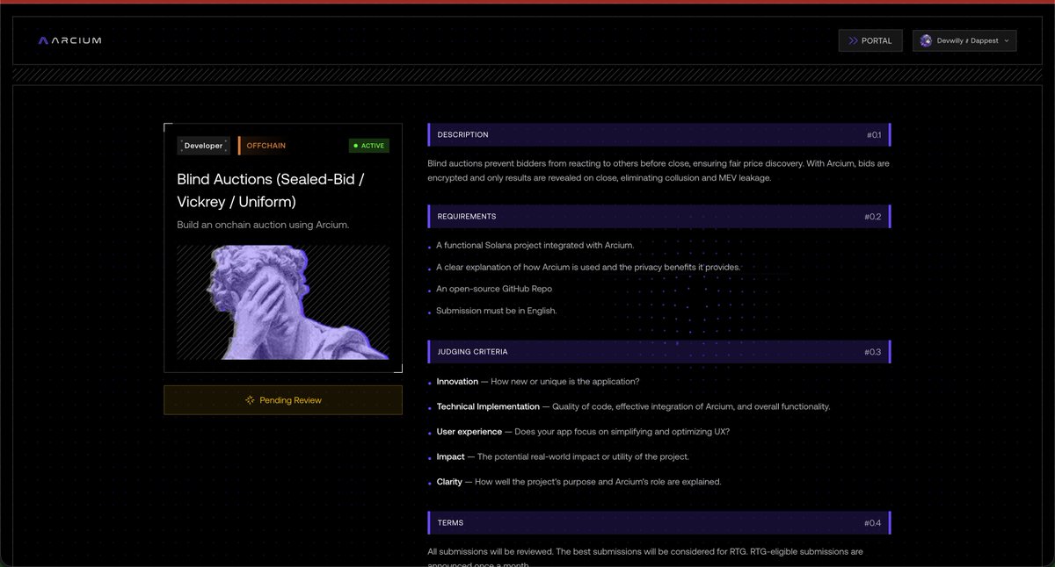
Task: Select the DESCRIPTION section header
Action: 659,134
